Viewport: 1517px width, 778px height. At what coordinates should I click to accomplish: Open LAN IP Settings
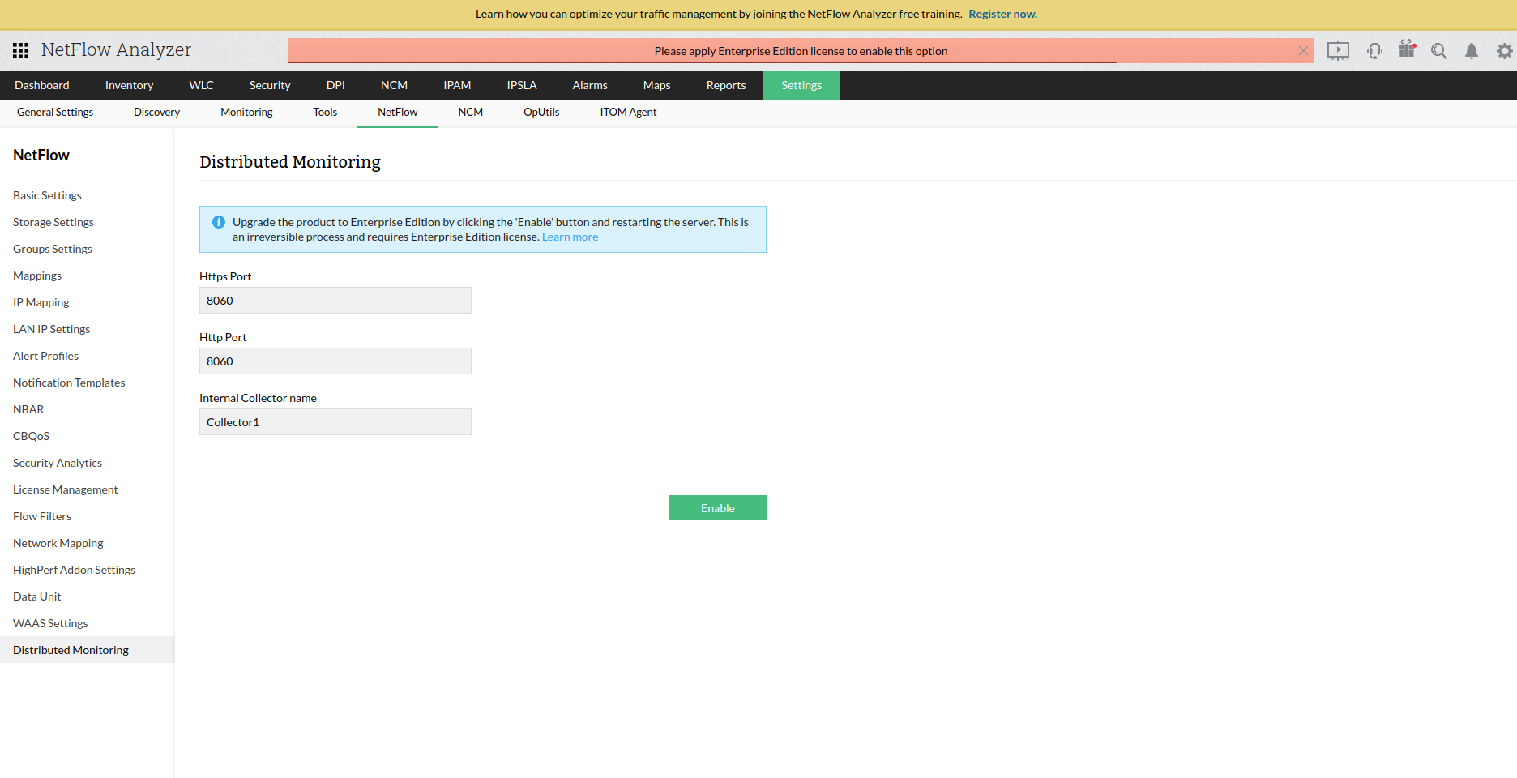52,329
